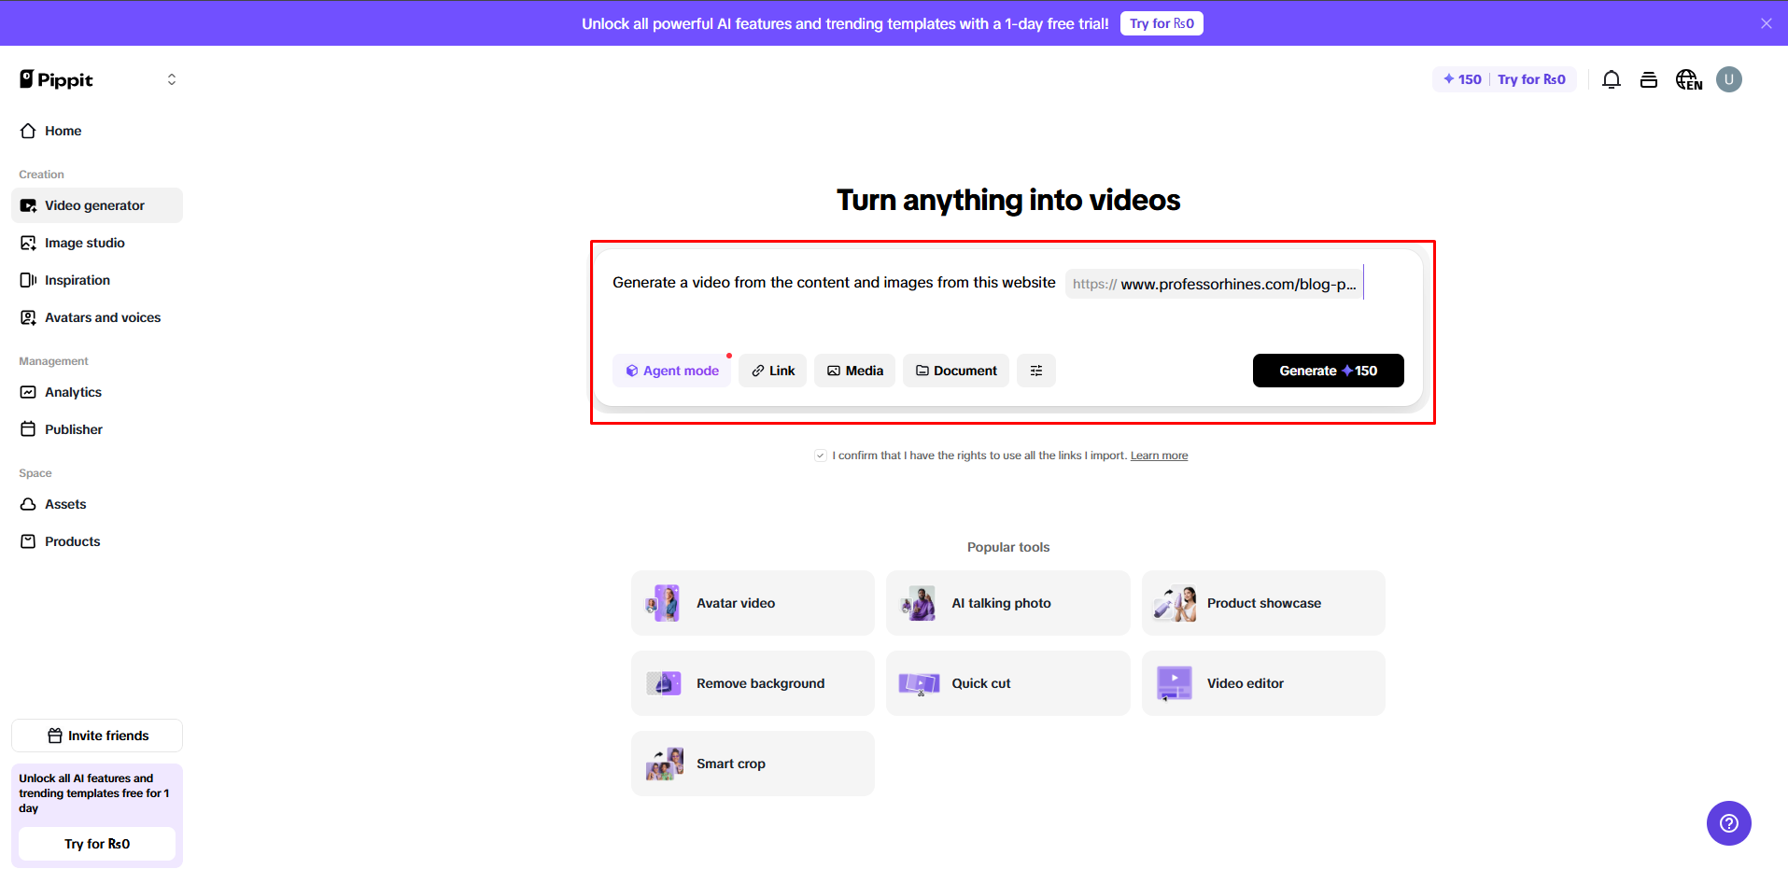The height and width of the screenshot is (883, 1788).
Task: Close the promotional top banner
Action: coord(1767,23)
